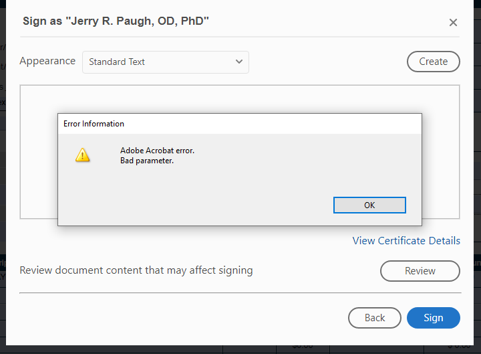Close the Sign as dialog with X
The width and height of the screenshot is (481, 354).
[453, 23]
